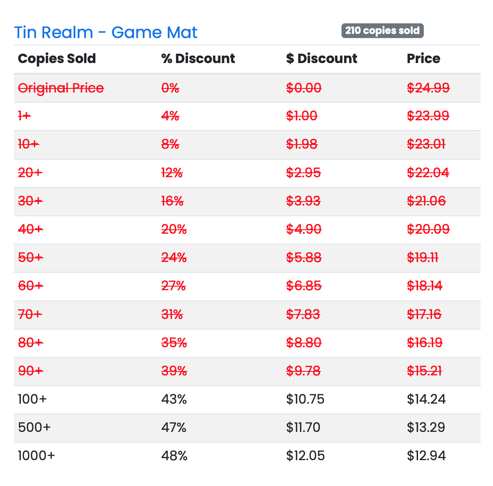Select the Copies Sold column header

click(57, 59)
